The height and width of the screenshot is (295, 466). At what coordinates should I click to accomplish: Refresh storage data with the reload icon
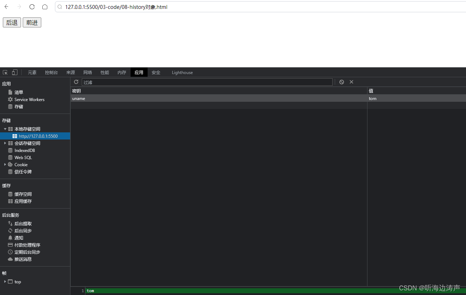(x=76, y=82)
